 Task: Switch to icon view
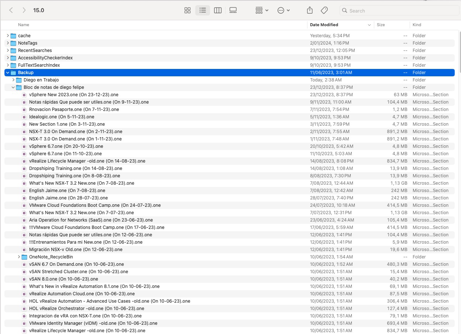(188, 10)
